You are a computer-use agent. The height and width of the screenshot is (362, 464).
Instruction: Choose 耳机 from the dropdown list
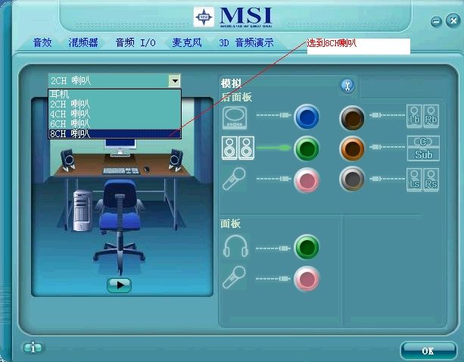coord(114,94)
